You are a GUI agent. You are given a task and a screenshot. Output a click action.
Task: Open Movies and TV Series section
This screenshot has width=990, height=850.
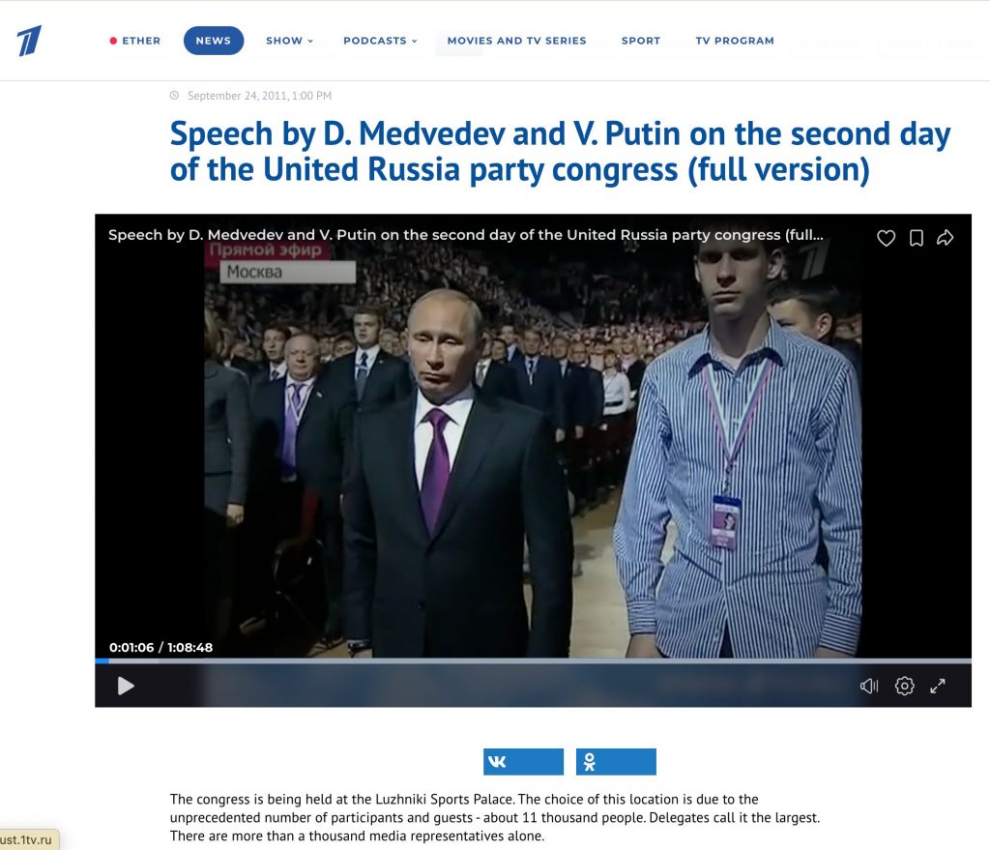pos(516,41)
